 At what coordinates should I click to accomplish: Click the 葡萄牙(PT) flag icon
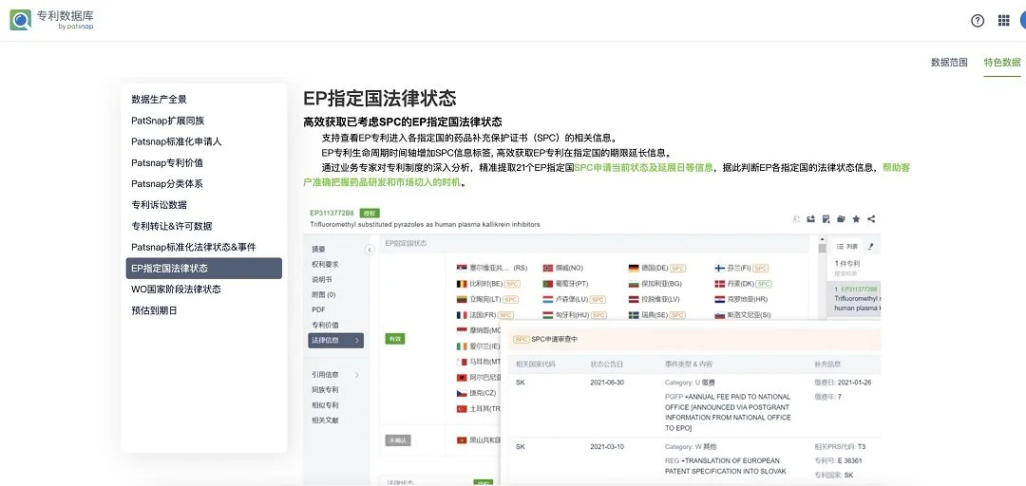548,284
